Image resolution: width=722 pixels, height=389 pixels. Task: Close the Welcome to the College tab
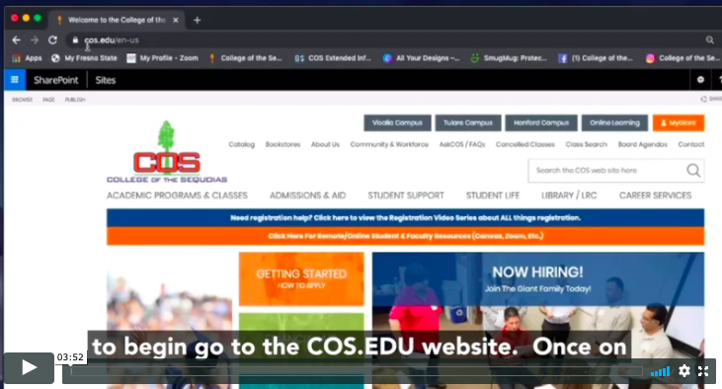176,21
